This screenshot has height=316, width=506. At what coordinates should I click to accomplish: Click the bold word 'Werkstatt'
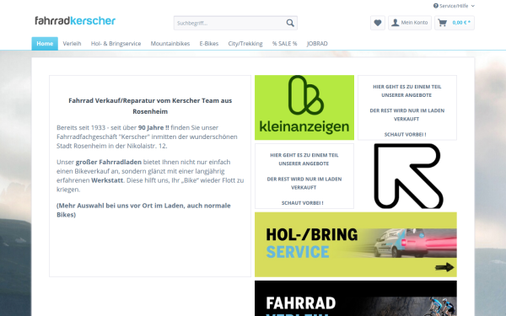(107, 180)
